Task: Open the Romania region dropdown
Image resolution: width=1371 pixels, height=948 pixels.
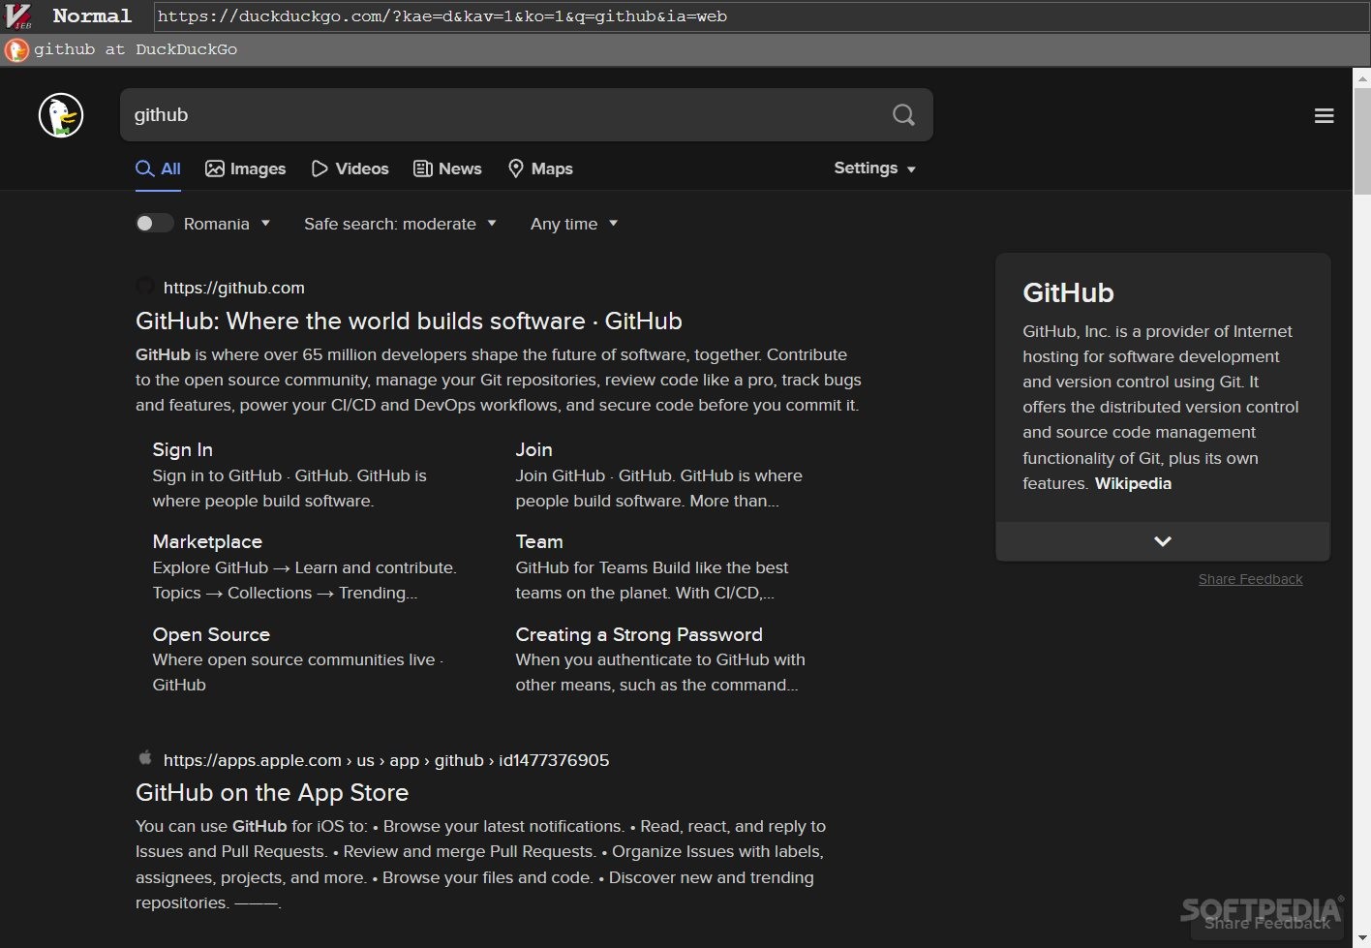Action: point(227,224)
